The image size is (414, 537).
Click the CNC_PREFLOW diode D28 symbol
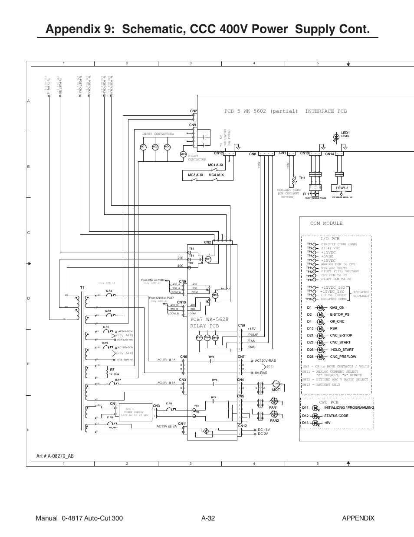[320, 357]
